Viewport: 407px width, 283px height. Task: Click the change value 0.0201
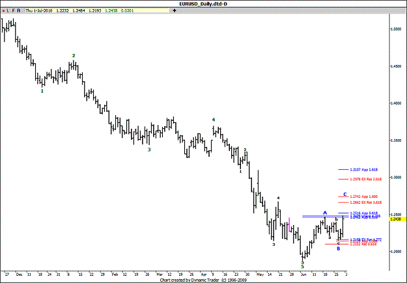(127, 11)
